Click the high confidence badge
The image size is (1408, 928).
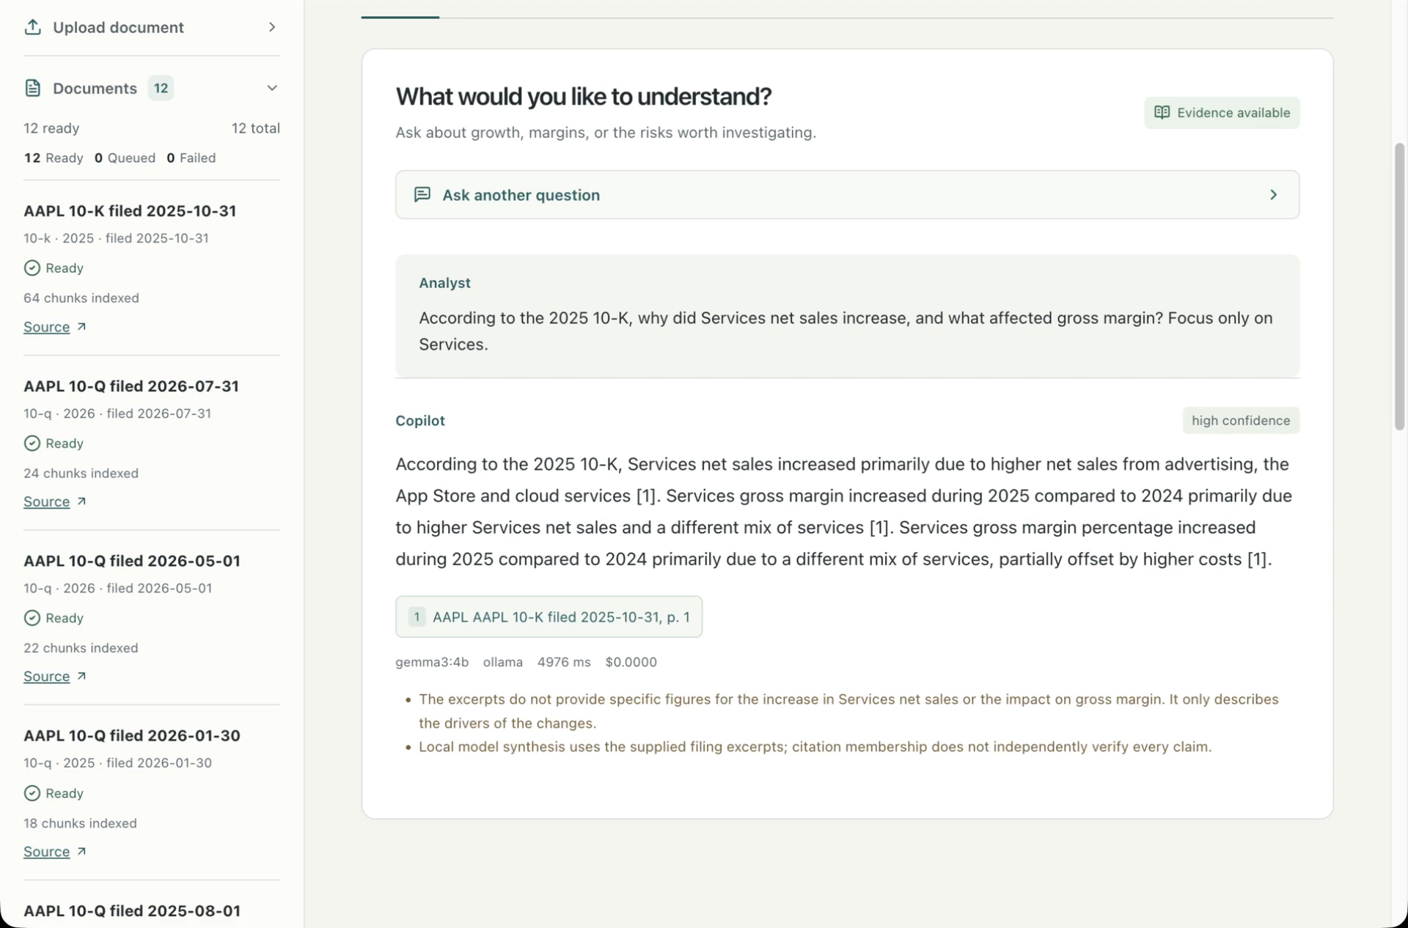1241,421
